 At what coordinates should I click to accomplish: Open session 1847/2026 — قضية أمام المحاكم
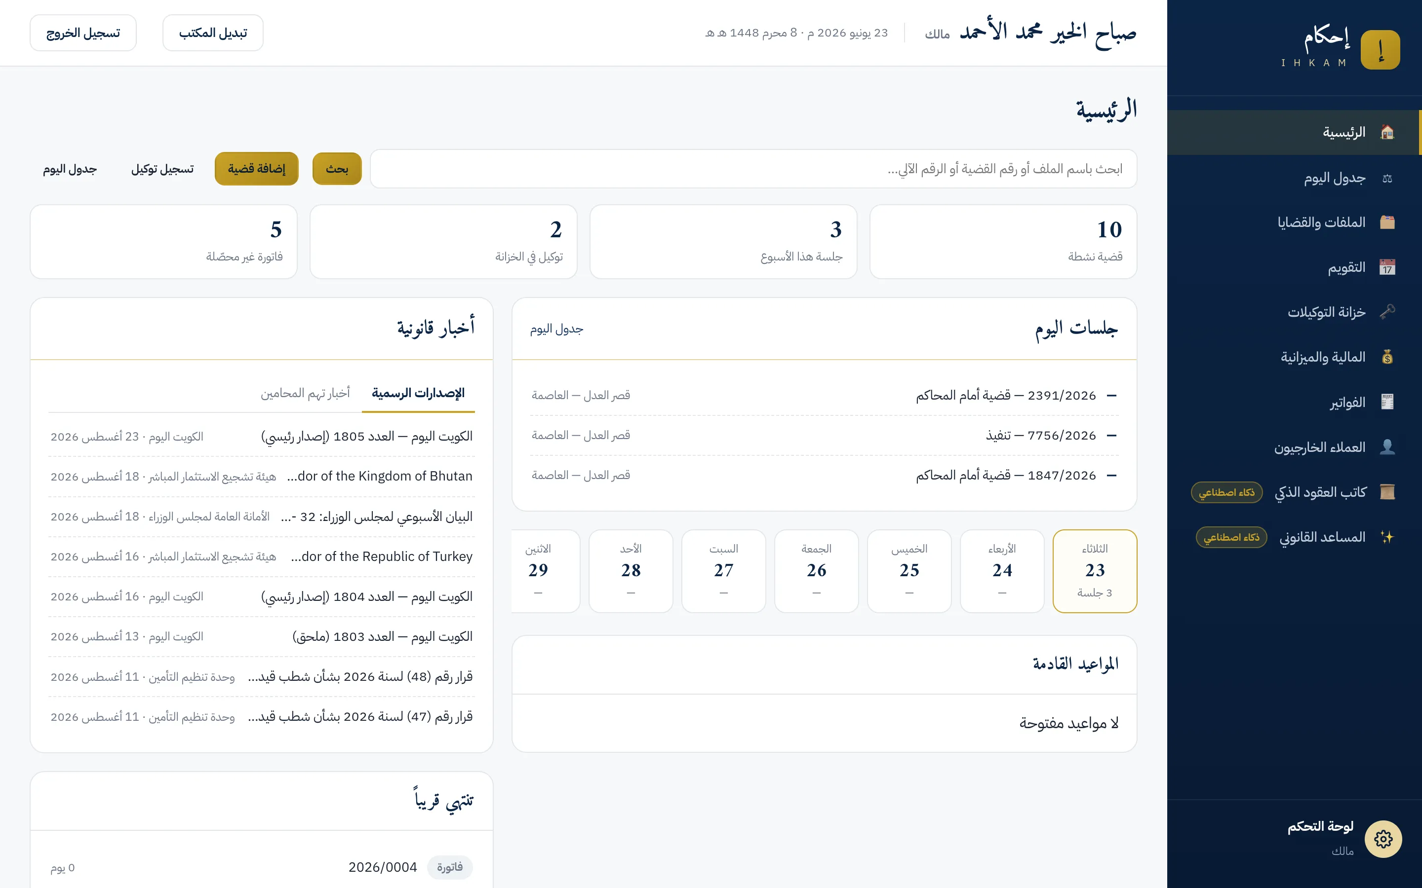tap(824, 475)
